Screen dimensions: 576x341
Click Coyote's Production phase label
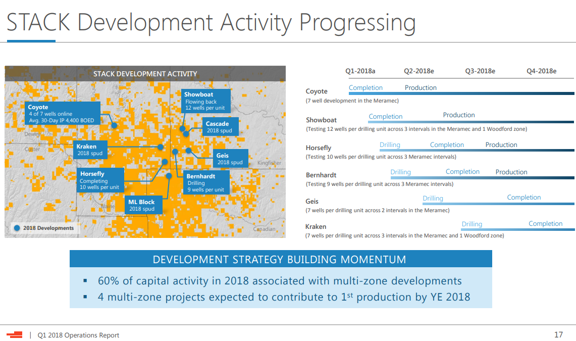[421, 87]
